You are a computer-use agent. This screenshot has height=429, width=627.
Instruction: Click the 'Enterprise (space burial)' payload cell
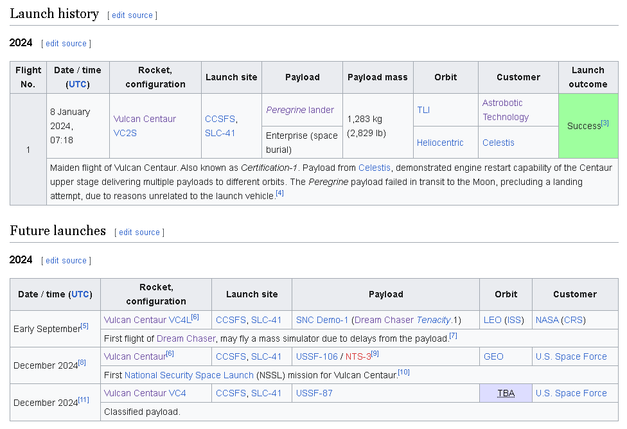pos(302,143)
